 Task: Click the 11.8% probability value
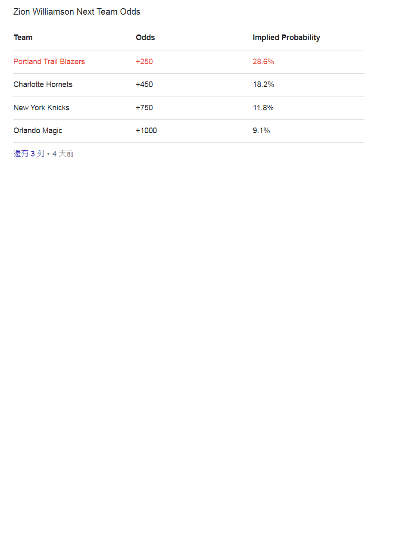coord(263,108)
